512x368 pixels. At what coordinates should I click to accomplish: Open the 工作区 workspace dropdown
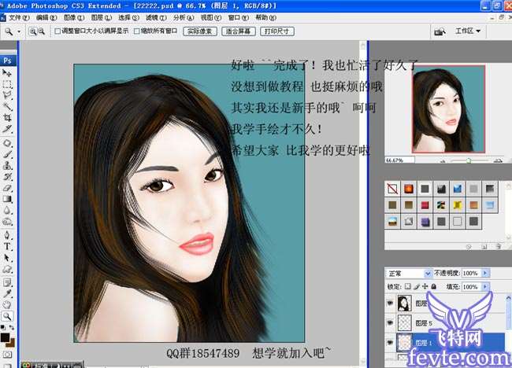(x=468, y=31)
